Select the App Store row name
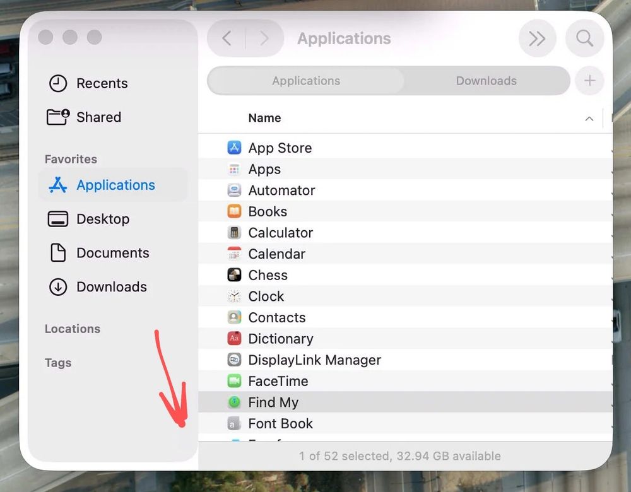 click(280, 148)
